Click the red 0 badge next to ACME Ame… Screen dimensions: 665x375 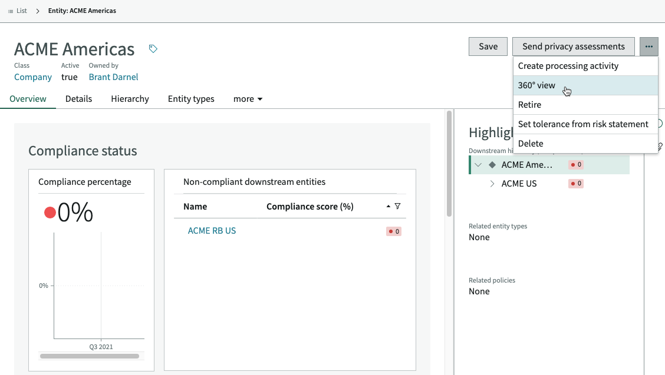[576, 164]
